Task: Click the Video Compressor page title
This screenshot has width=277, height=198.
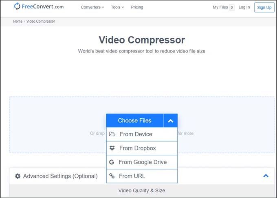Action: [142, 40]
